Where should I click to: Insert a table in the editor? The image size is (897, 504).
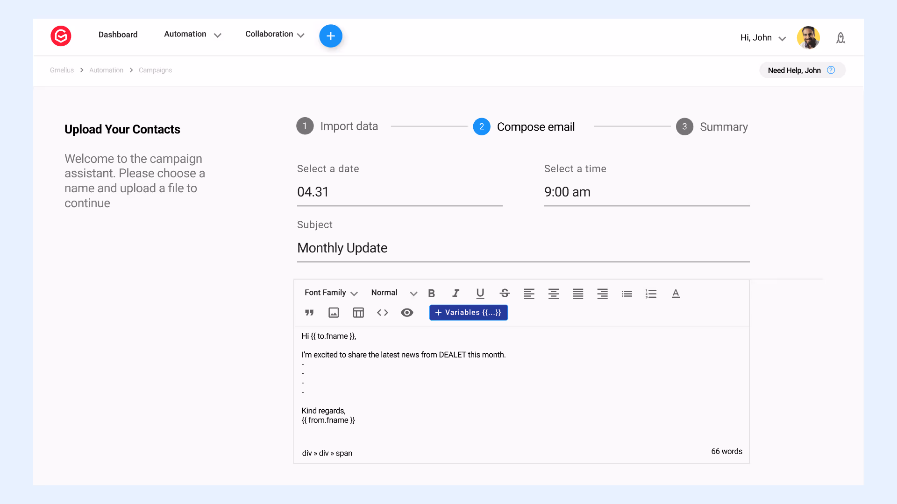coord(358,313)
